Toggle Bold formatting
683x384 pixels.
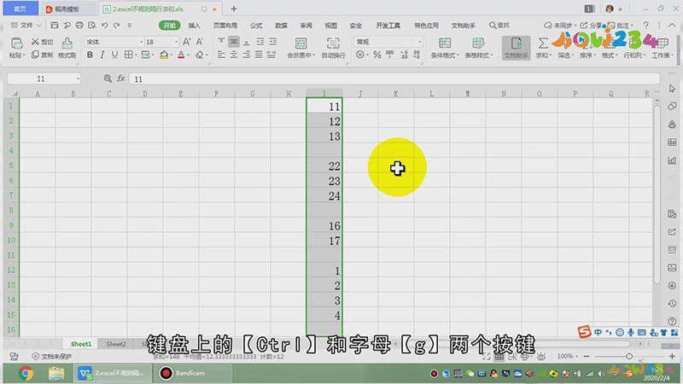[x=90, y=55]
